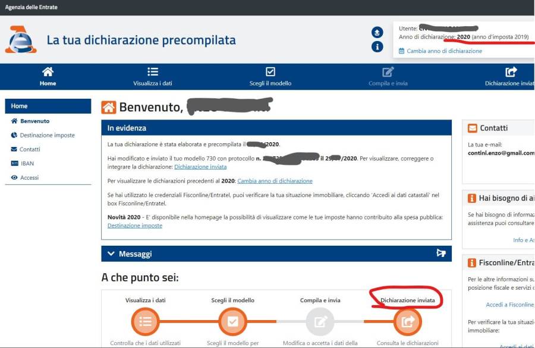The image size is (535, 348).
Task: Select Scegli il modello in navbar
Action: (270, 77)
